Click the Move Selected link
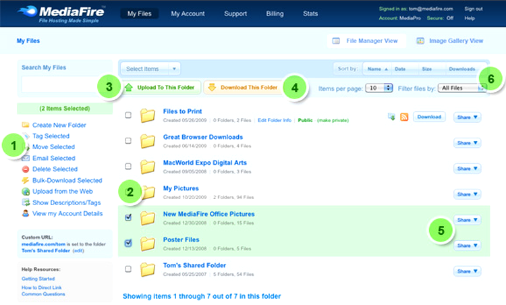 coord(53,147)
